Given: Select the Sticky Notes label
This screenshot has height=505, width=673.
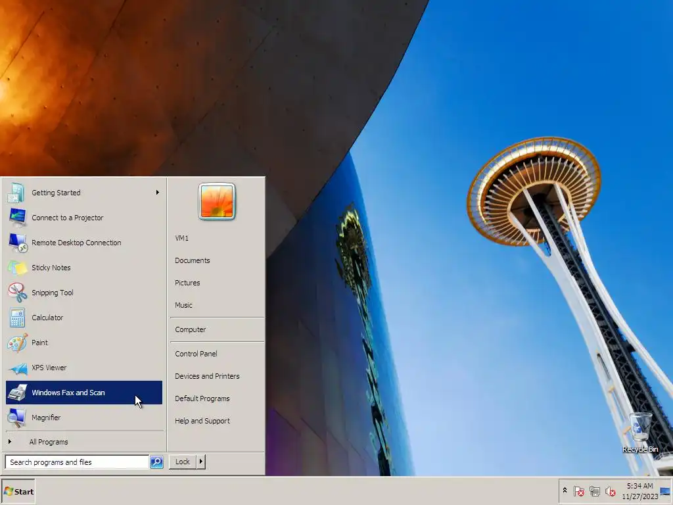Looking at the screenshot, I should (x=51, y=268).
